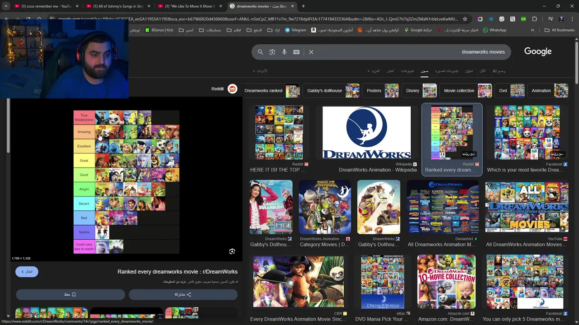Viewport: 579px width, 325px height.
Task: Open the Google Maps bookmark
Action: click(418, 30)
